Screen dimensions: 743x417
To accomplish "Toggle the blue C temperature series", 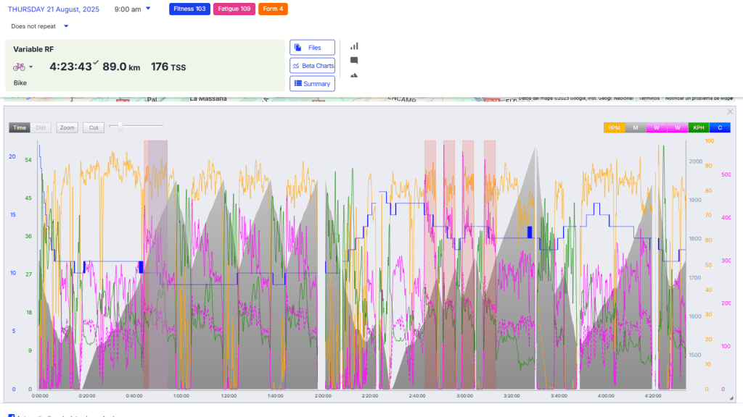I will [x=719, y=127].
